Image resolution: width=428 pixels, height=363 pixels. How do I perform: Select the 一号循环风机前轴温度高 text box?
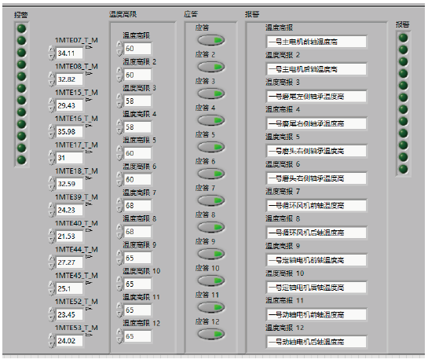tap(316, 205)
